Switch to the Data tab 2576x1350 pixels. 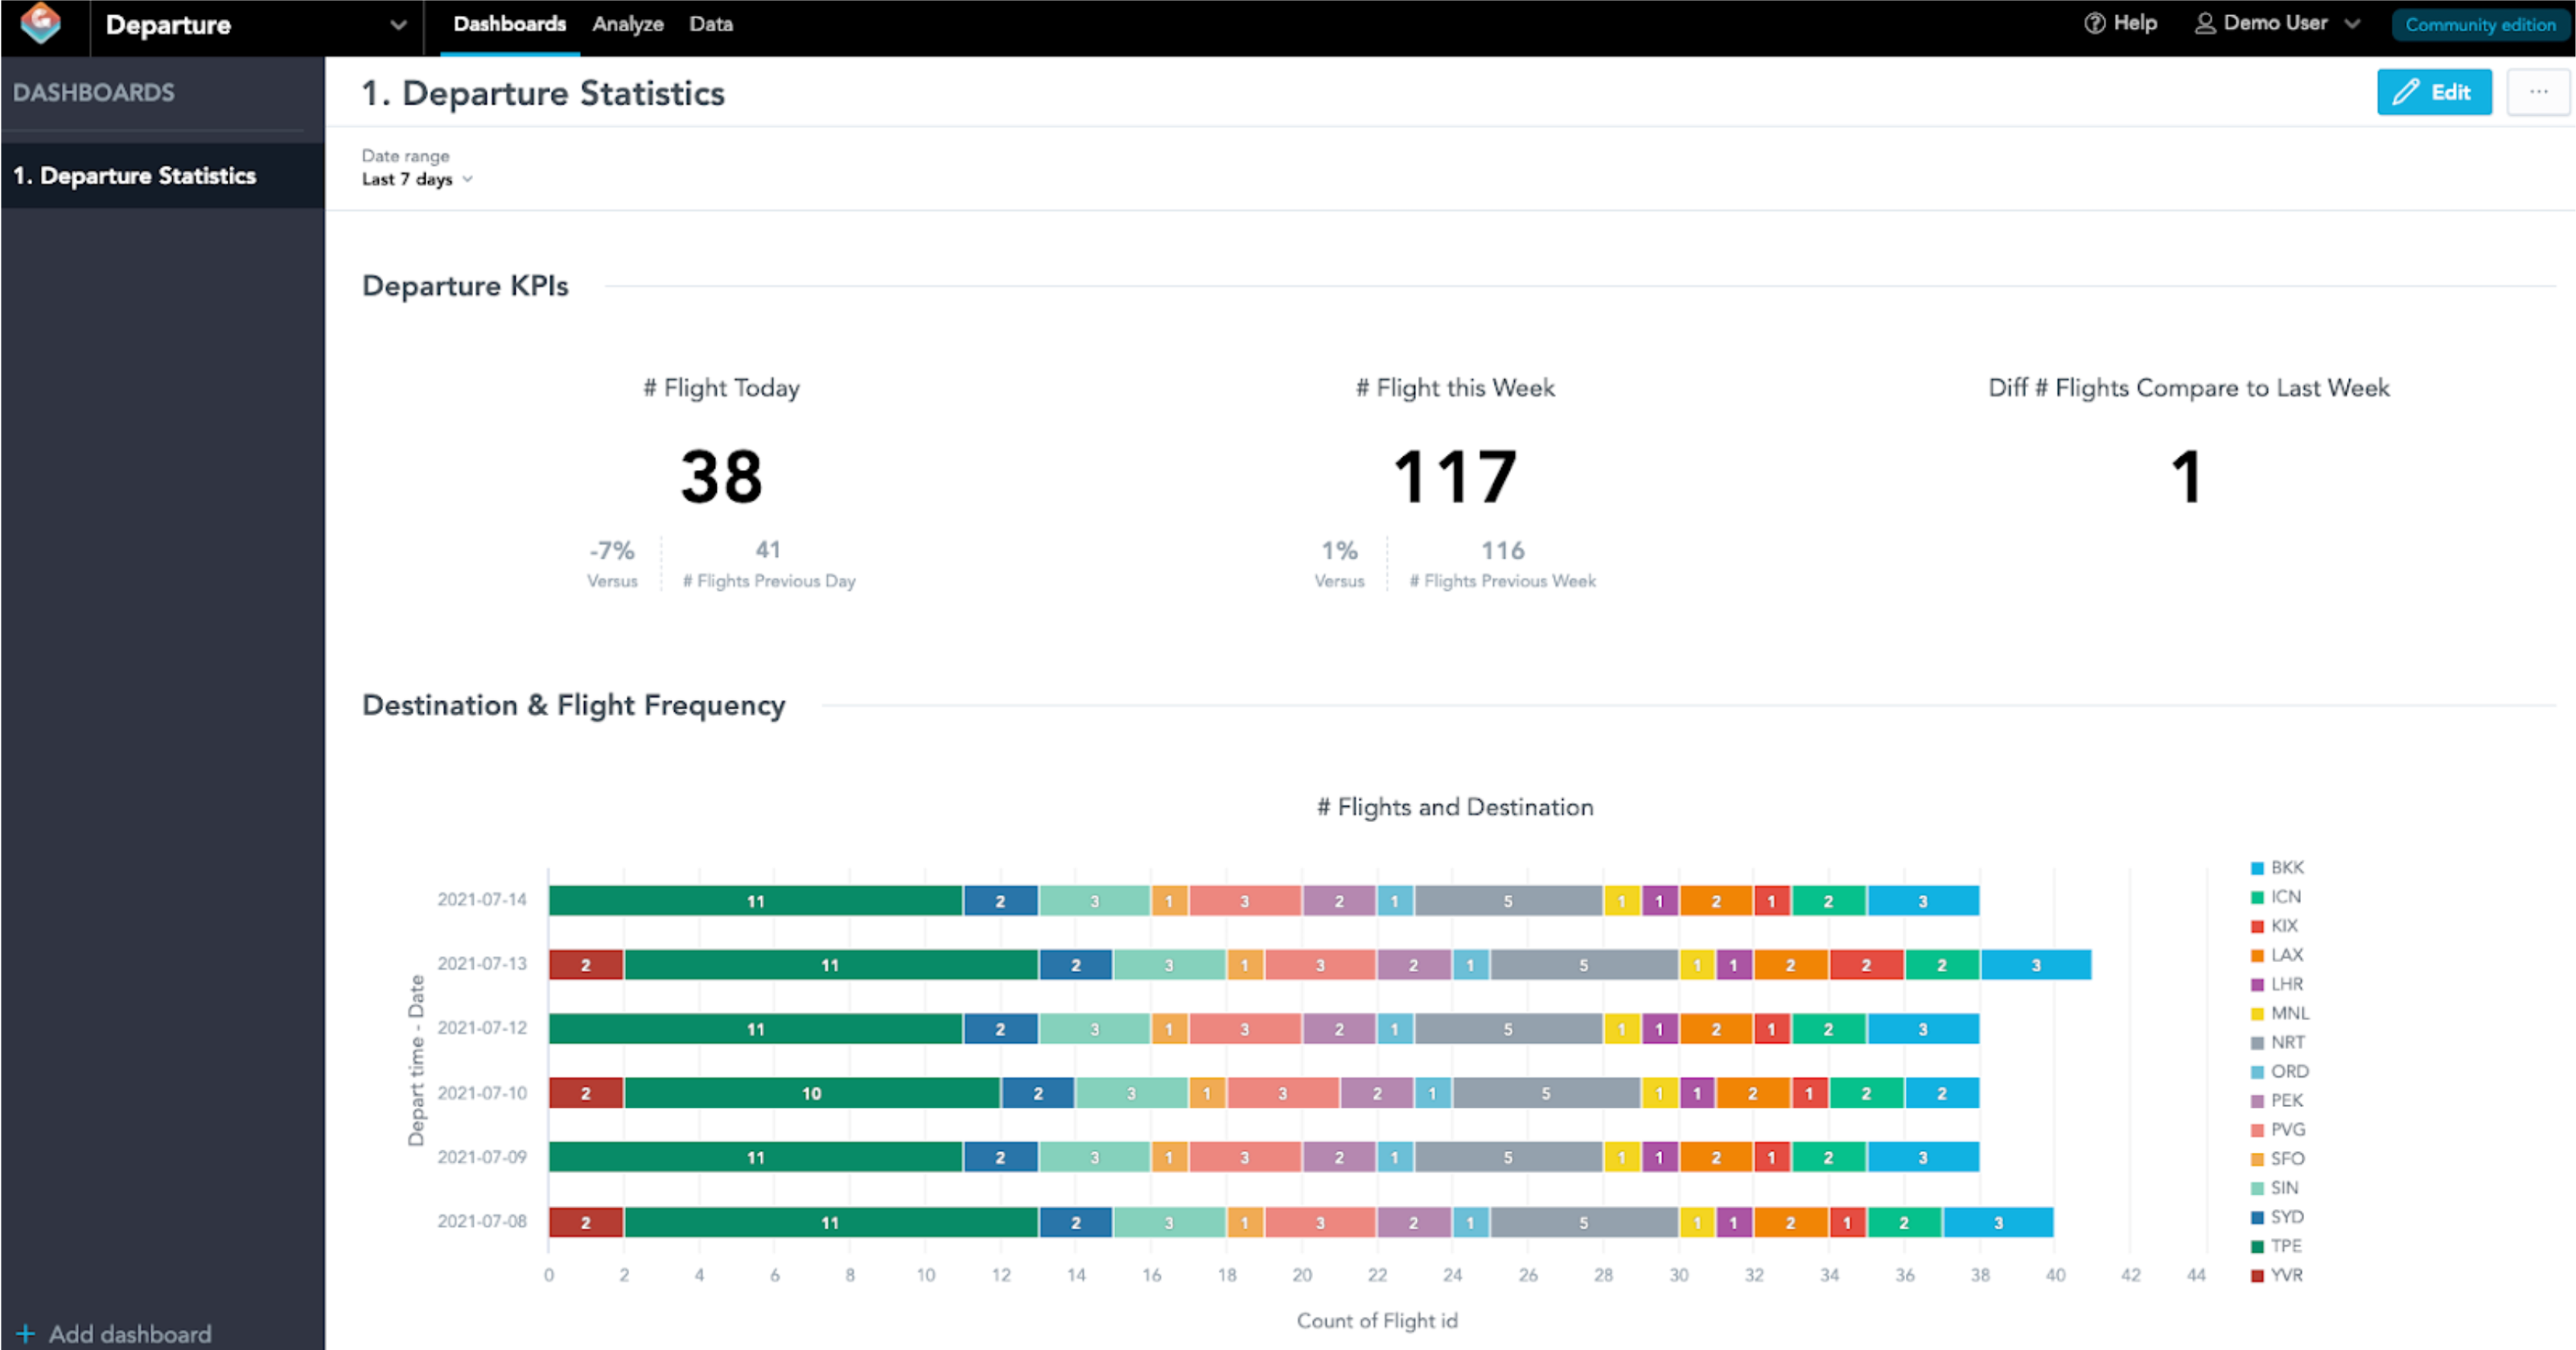pyautogui.click(x=710, y=24)
